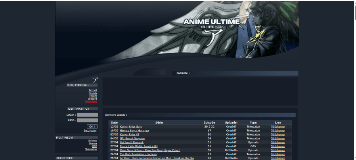Open the Mobile link

tap(93, 93)
